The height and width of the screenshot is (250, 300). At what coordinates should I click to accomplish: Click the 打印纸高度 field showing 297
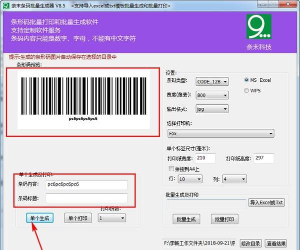[x=264, y=158]
